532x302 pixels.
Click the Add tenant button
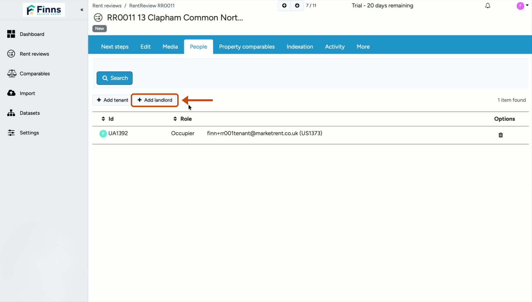[112, 100]
